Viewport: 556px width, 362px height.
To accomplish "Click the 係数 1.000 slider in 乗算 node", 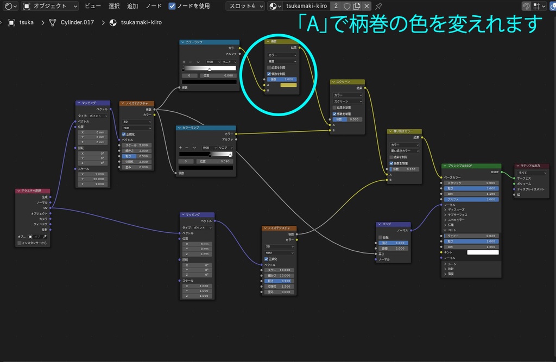I will pos(282,79).
